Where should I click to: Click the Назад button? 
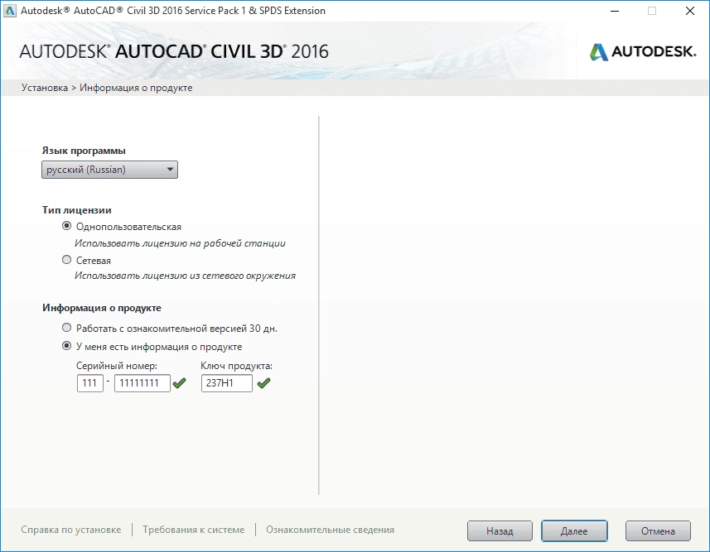tap(500, 530)
